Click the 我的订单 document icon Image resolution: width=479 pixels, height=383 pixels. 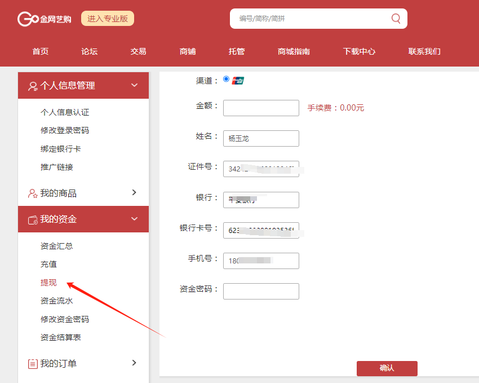click(33, 364)
